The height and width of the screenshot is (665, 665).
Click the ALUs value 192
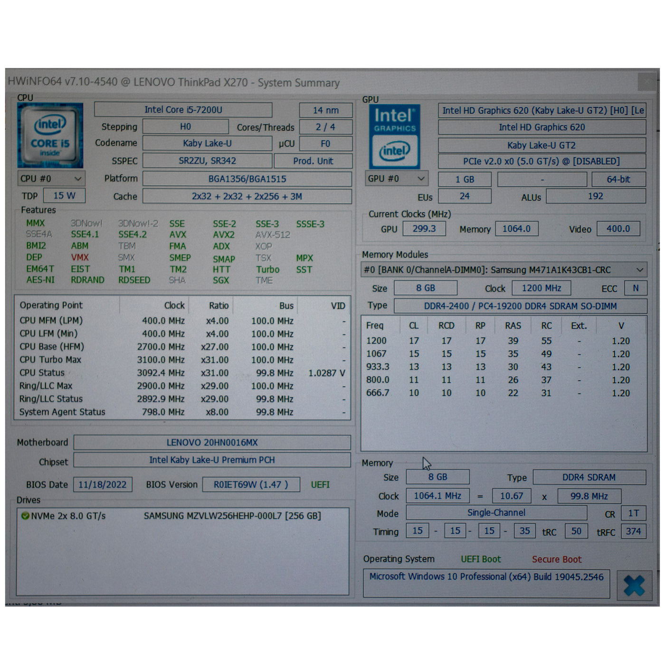596,196
